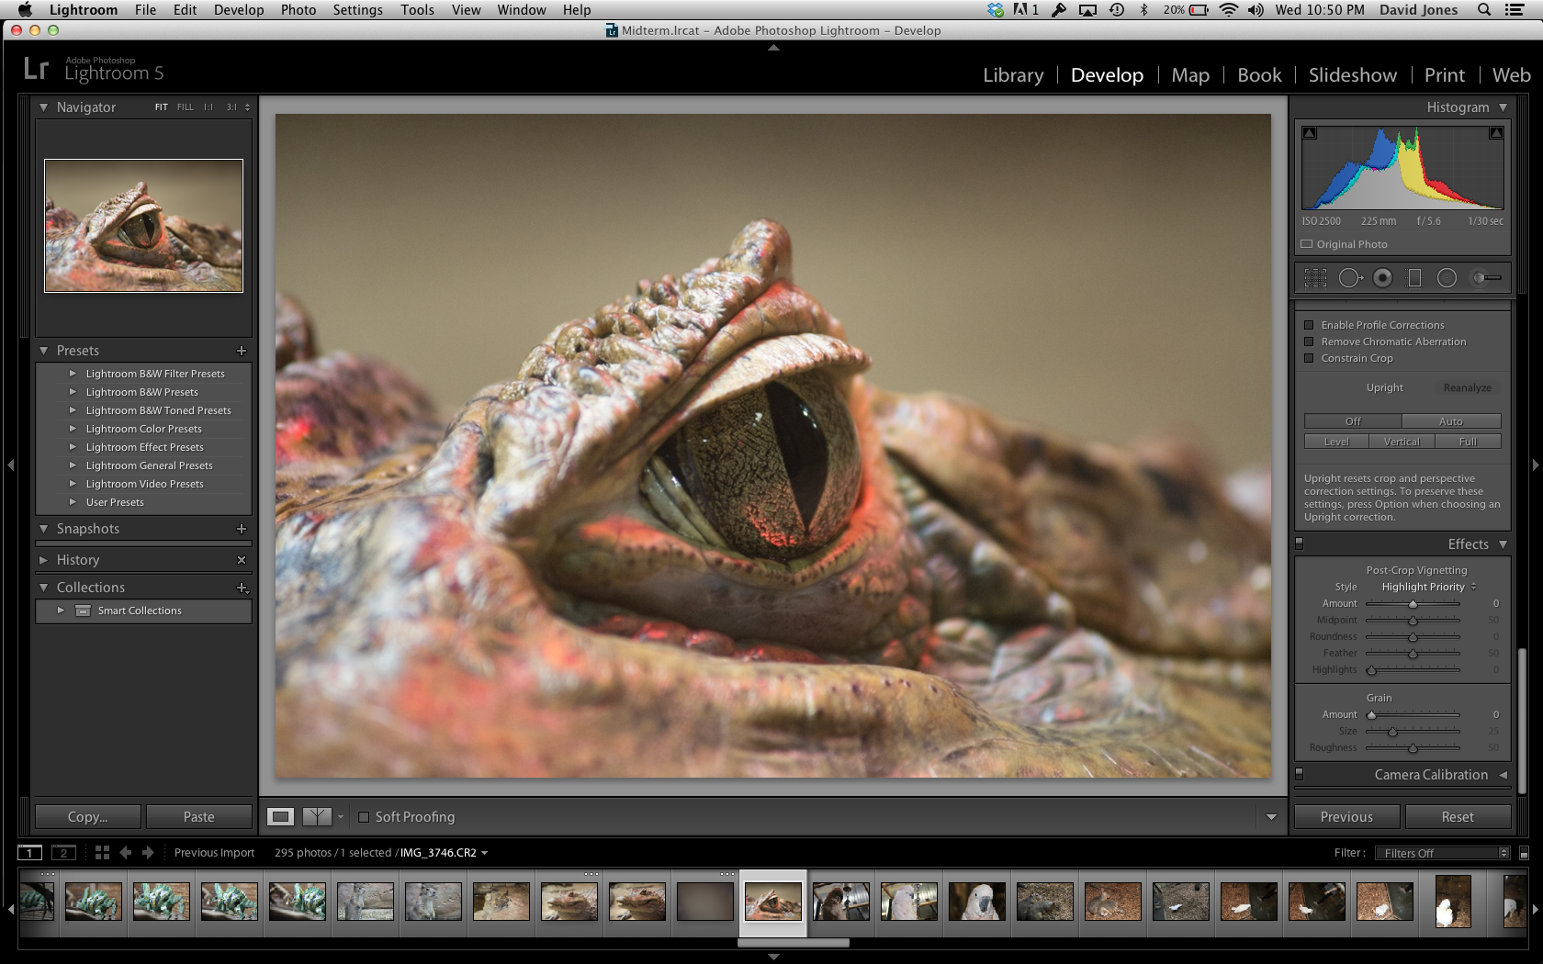Pick the Adjustment Brush tool
The image size is (1543, 964).
pos(1487,277)
